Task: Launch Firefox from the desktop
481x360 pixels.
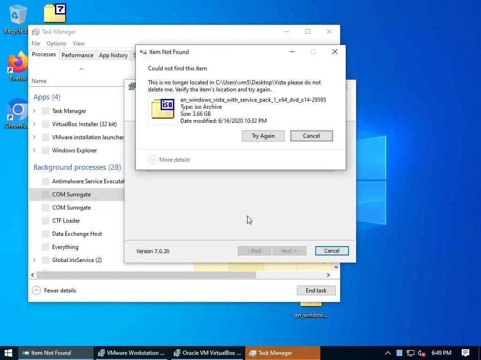Action: coord(17,66)
